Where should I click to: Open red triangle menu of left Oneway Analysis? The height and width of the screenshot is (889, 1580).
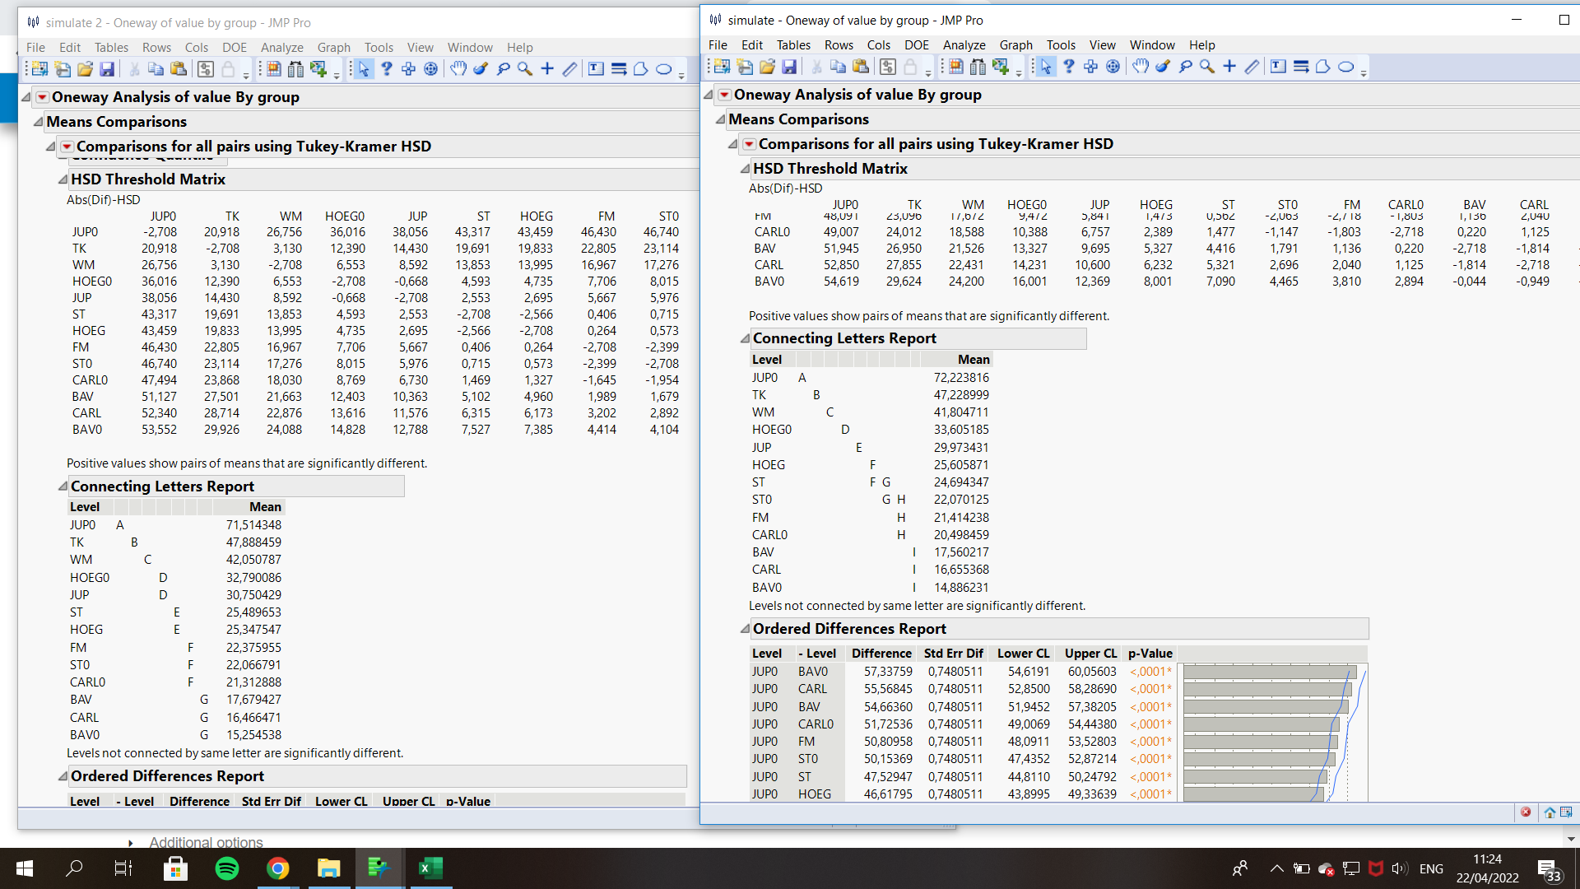pyautogui.click(x=42, y=97)
